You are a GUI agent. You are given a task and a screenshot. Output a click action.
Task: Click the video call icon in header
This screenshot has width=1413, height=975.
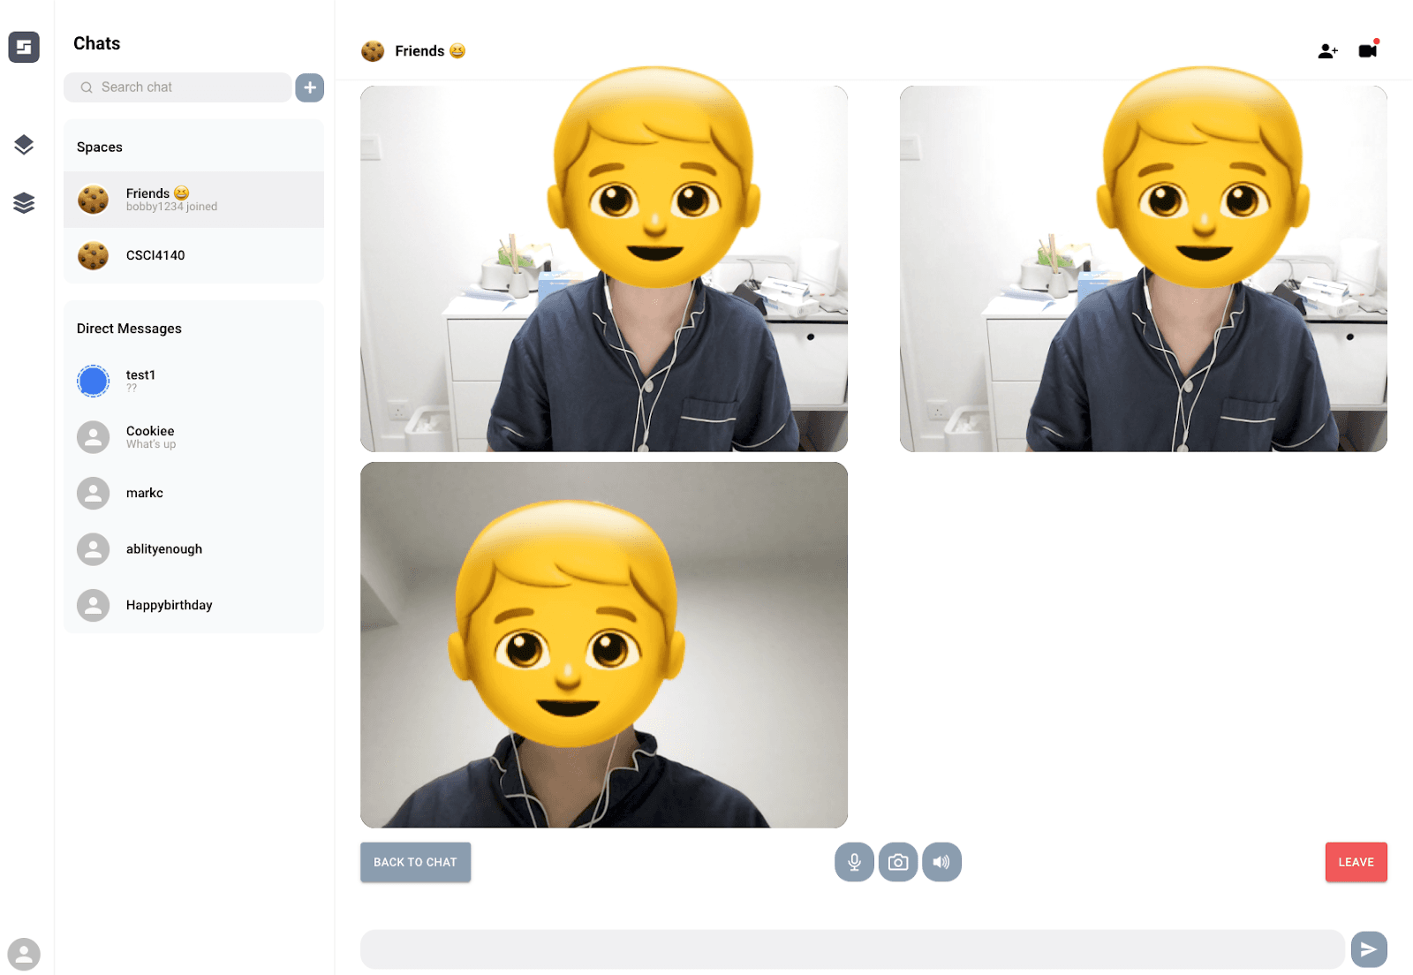pyautogui.click(x=1368, y=50)
